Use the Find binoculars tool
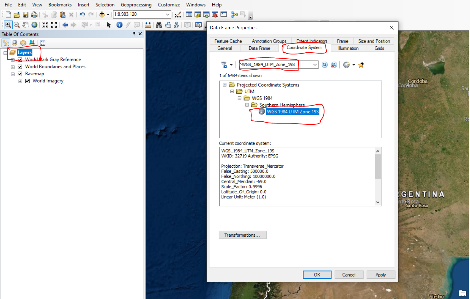The height and width of the screenshot is (299, 470). pyautogui.click(x=159, y=25)
